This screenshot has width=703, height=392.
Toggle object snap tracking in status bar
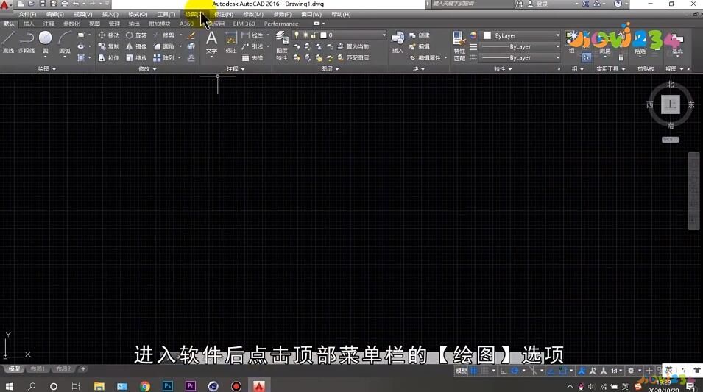(x=551, y=371)
